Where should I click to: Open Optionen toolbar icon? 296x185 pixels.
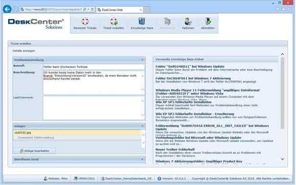pyautogui.click(x=188, y=21)
